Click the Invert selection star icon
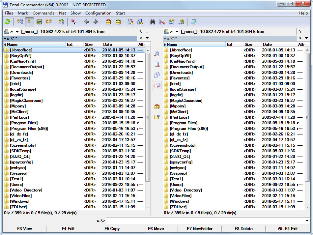The image size is (313, 235). (73, 22)
